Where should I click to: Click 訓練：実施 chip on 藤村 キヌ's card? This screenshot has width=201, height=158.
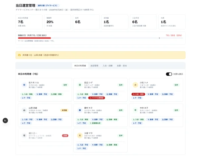[x=112, y=119]
